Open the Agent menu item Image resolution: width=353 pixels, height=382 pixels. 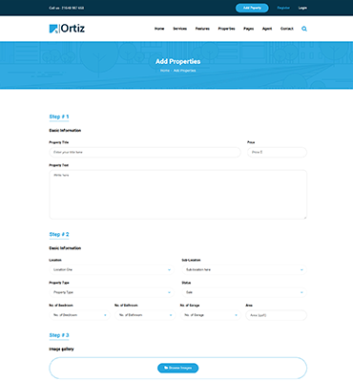click(x=267, y=29)
